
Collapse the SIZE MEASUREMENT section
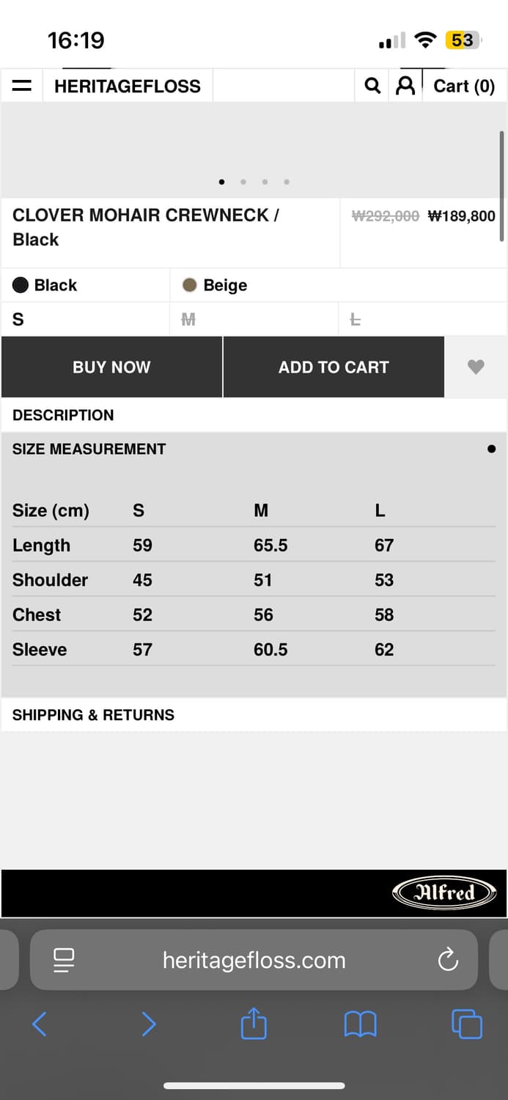[89, 449]
